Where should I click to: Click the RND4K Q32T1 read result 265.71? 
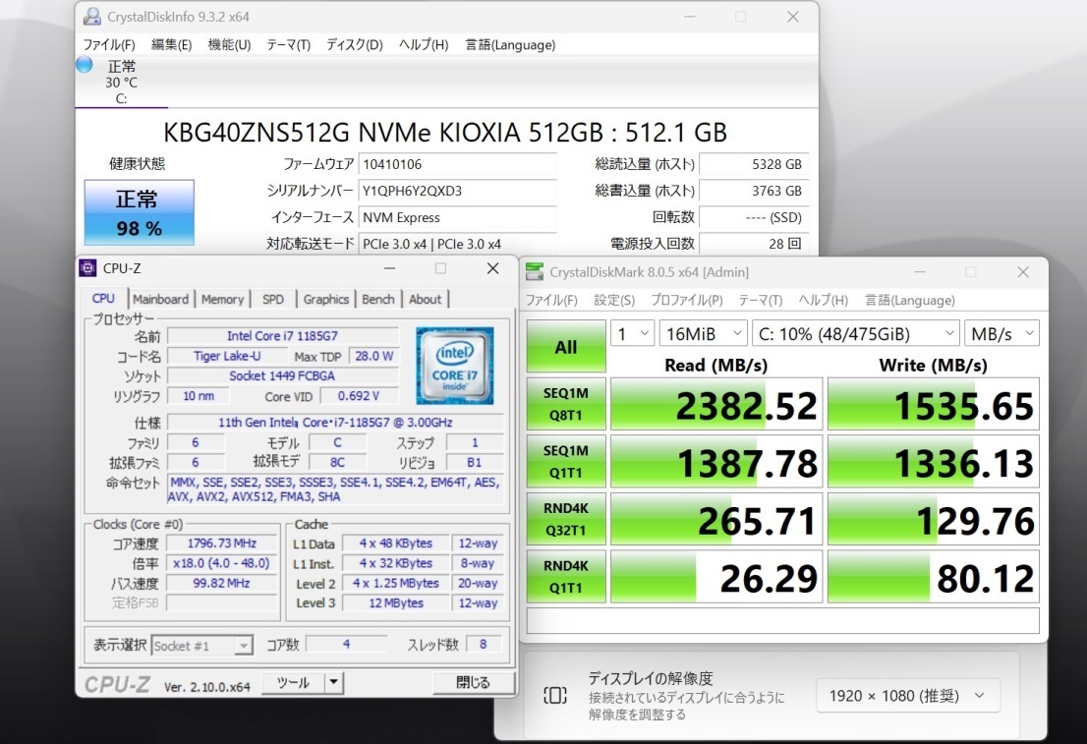[716, 519]
